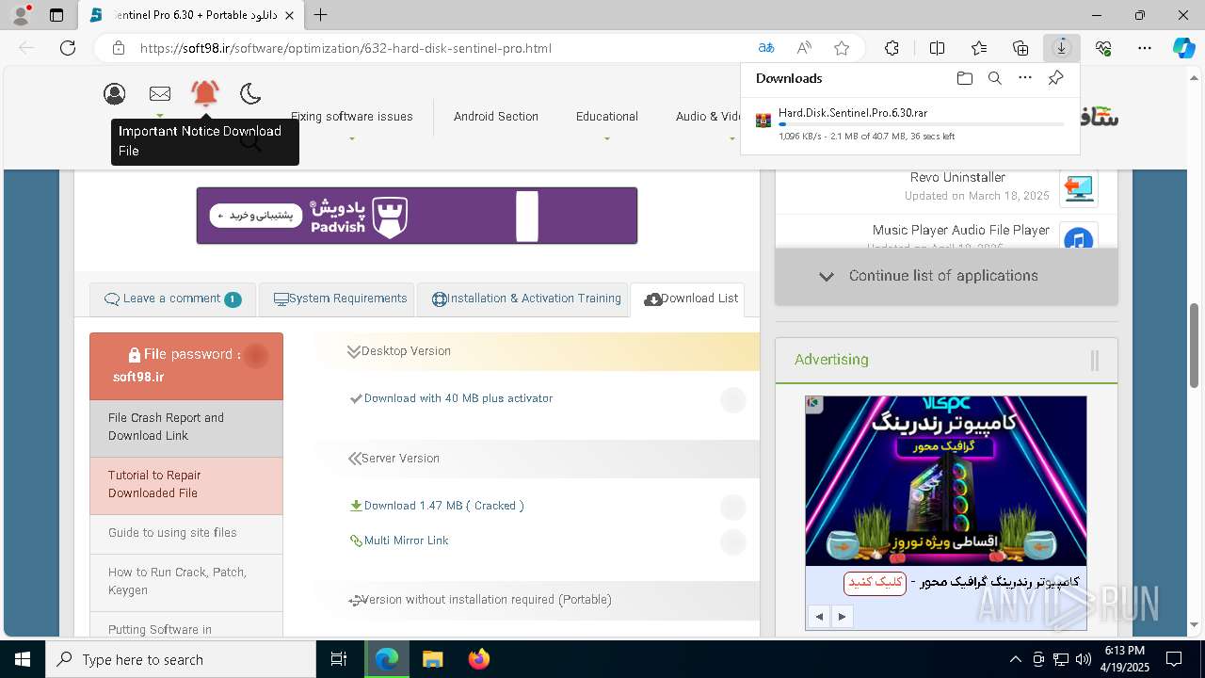Open Browser Essentials icon
The width and height of the screenshot is (1205, 678).
tap(1103, 48)
